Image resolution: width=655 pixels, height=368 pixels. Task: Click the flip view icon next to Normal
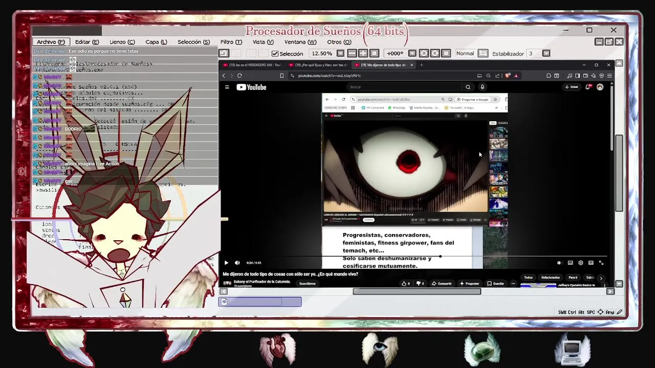(x=483, y=54)
